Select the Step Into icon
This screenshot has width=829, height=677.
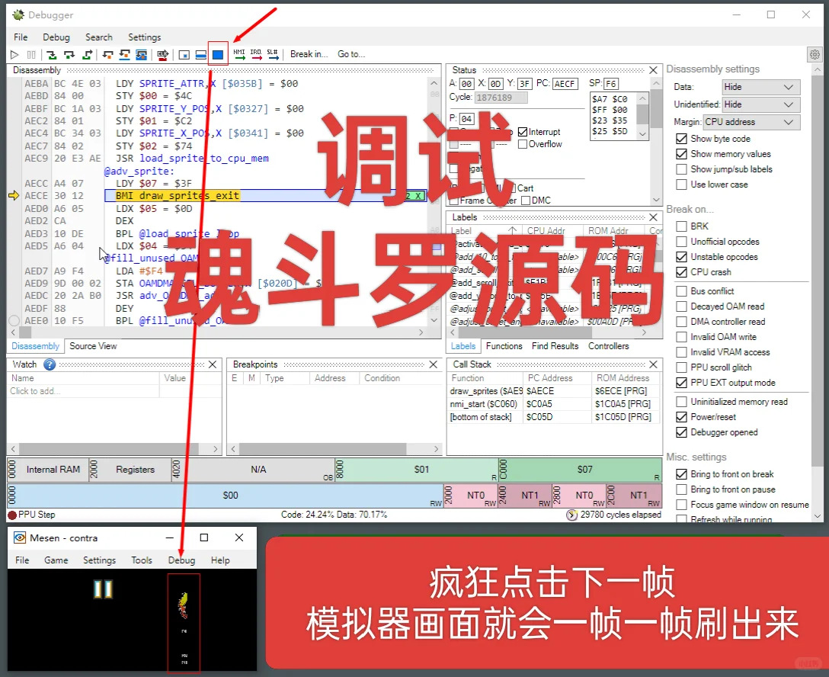click(x=50, y=54)
